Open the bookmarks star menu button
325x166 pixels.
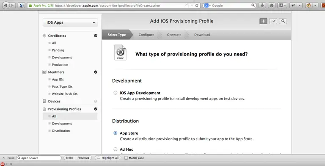[x=282, y=6]
